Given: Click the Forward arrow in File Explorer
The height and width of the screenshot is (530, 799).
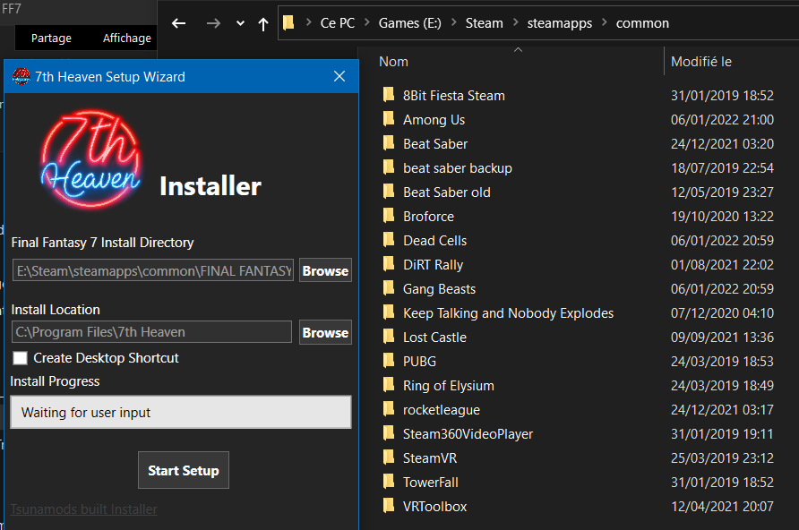Looking at the screenshot, I should (x=213, y=23).
